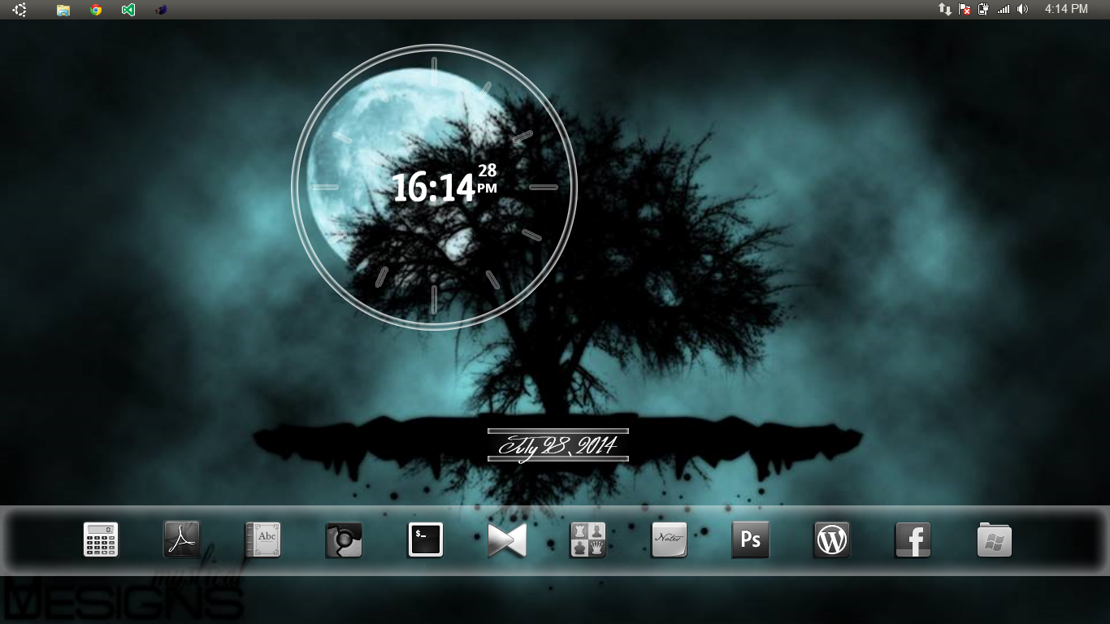Launch Photoshop from the dock
The width and height of the screenshot is (1110, 624).
[749, 539]
